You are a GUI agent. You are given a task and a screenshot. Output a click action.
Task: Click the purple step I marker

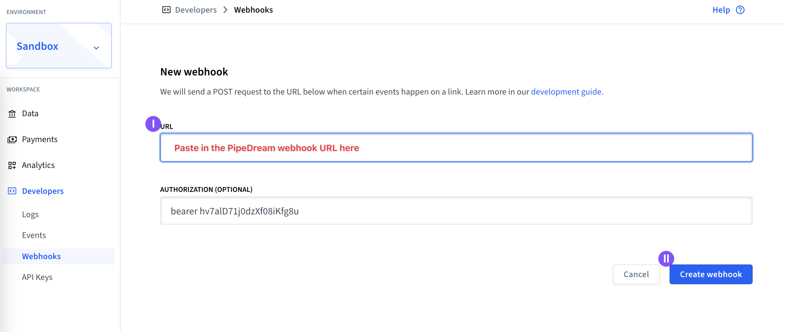pyautogui.click(x=153, y=124)
